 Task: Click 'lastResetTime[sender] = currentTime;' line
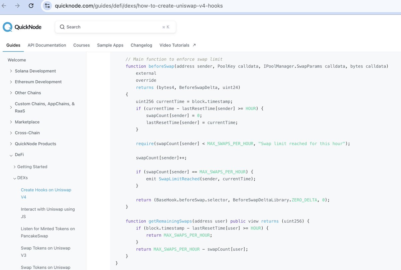pos(192,122)
